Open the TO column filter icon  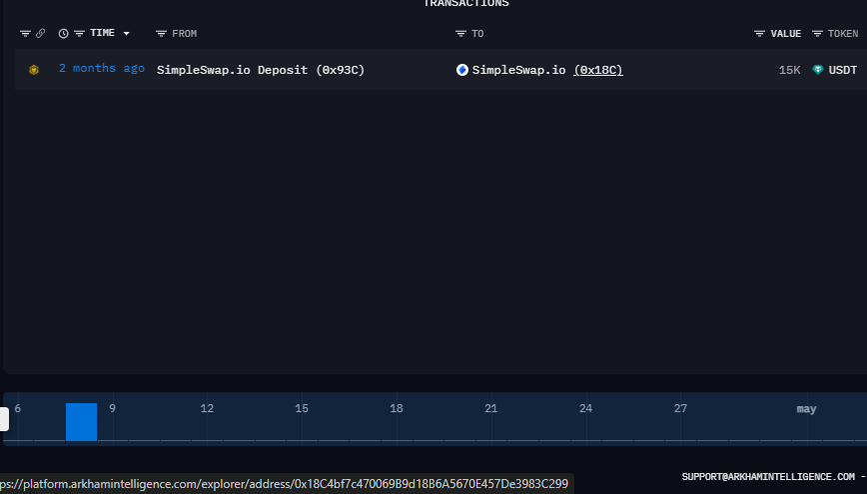[x=460, y=34]
